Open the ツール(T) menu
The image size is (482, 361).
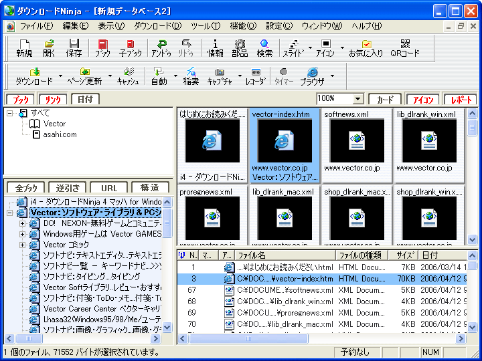206,26
